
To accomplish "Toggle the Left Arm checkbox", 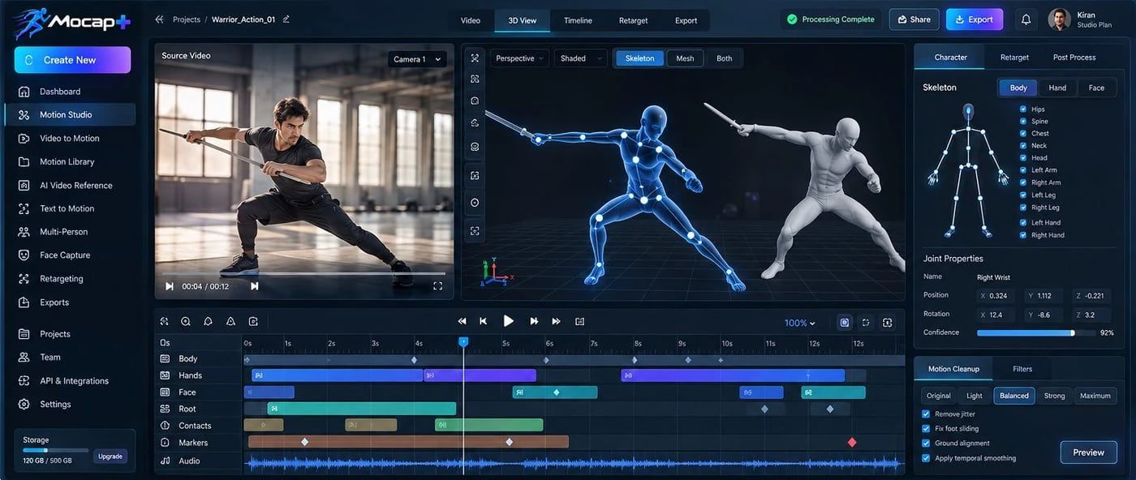I will (1023, 170).
